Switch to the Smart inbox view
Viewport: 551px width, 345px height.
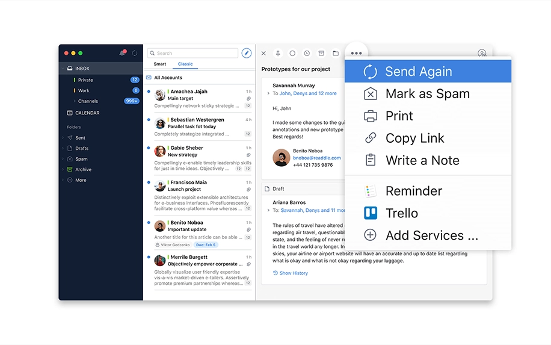[159, 64]
